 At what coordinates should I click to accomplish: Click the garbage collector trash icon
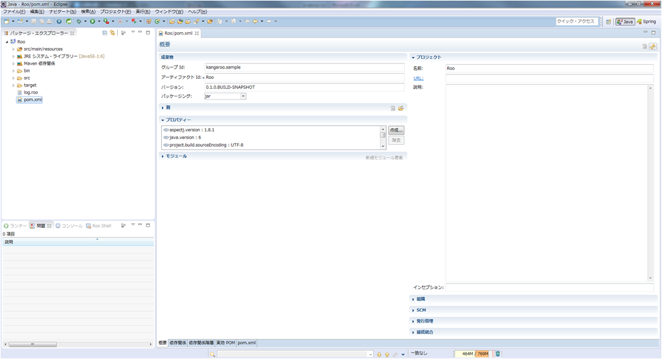(497, 354)
